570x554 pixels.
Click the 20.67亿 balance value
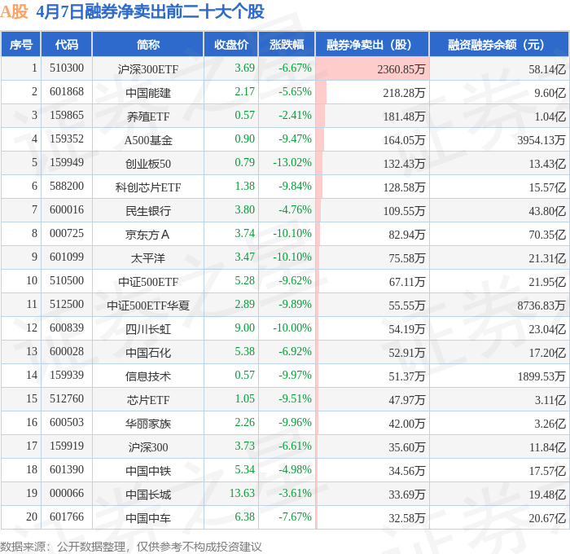coord(547,518)
